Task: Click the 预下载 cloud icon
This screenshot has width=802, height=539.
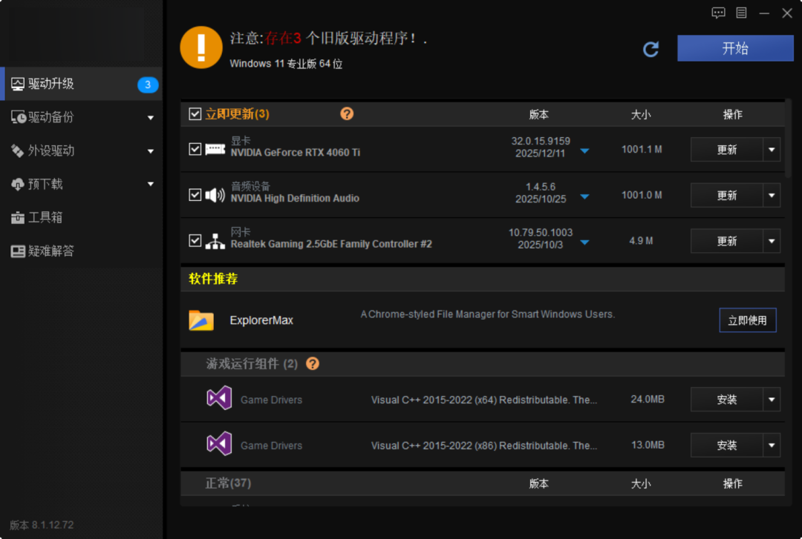Action: click(x=17, y=185)
